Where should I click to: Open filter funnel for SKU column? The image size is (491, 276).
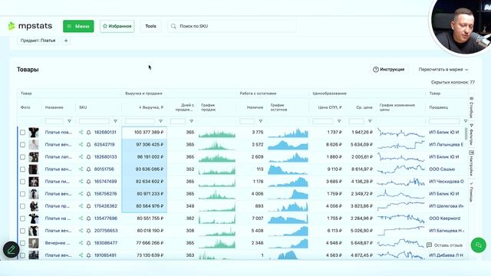(116, 121)
